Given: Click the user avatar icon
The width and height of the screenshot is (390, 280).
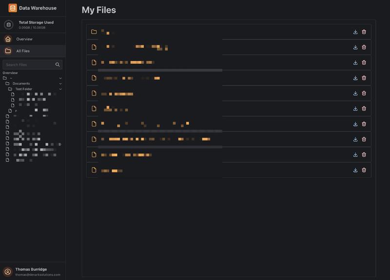Looking at the screenshot, I should tap(8, 272).
